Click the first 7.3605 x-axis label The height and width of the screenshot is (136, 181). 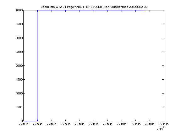[x=24, y=124]
